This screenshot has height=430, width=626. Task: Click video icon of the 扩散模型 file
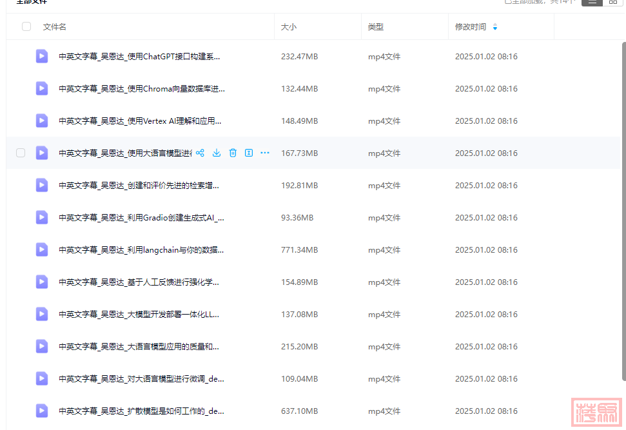[x=42, y=411]
